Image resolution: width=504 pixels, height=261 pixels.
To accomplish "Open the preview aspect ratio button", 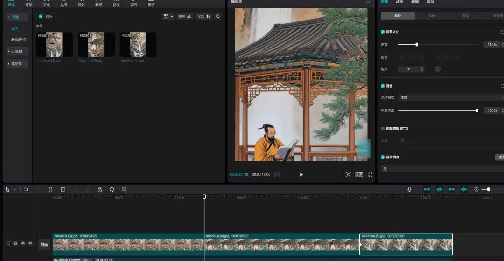I will pyautogui.click(x=359, y=175).
